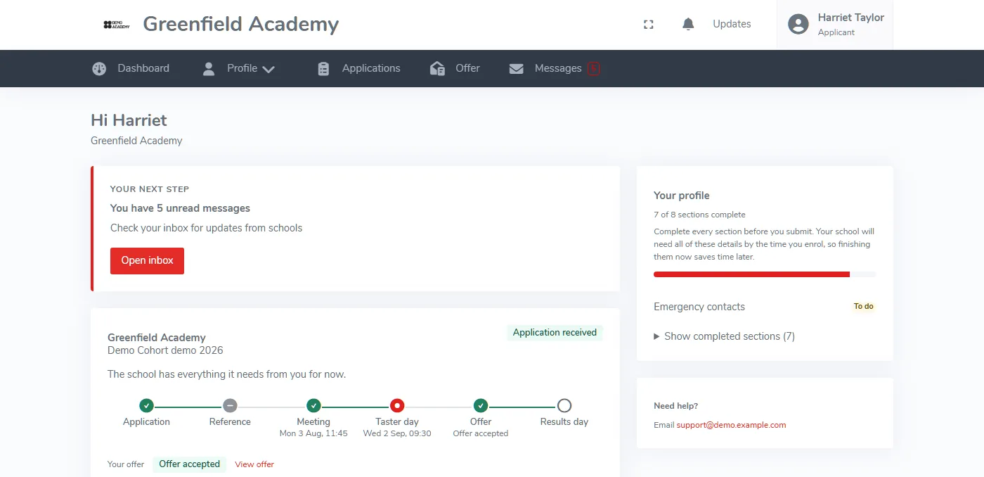Click the Harriet Taylor user avatar icon
The image size is (984, 477).
point(798,25)
